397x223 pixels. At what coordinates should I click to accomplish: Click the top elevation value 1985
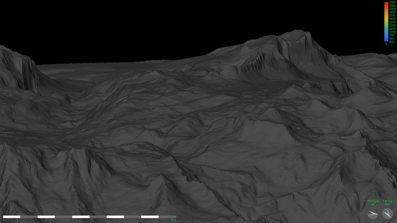tap(393, 2)
